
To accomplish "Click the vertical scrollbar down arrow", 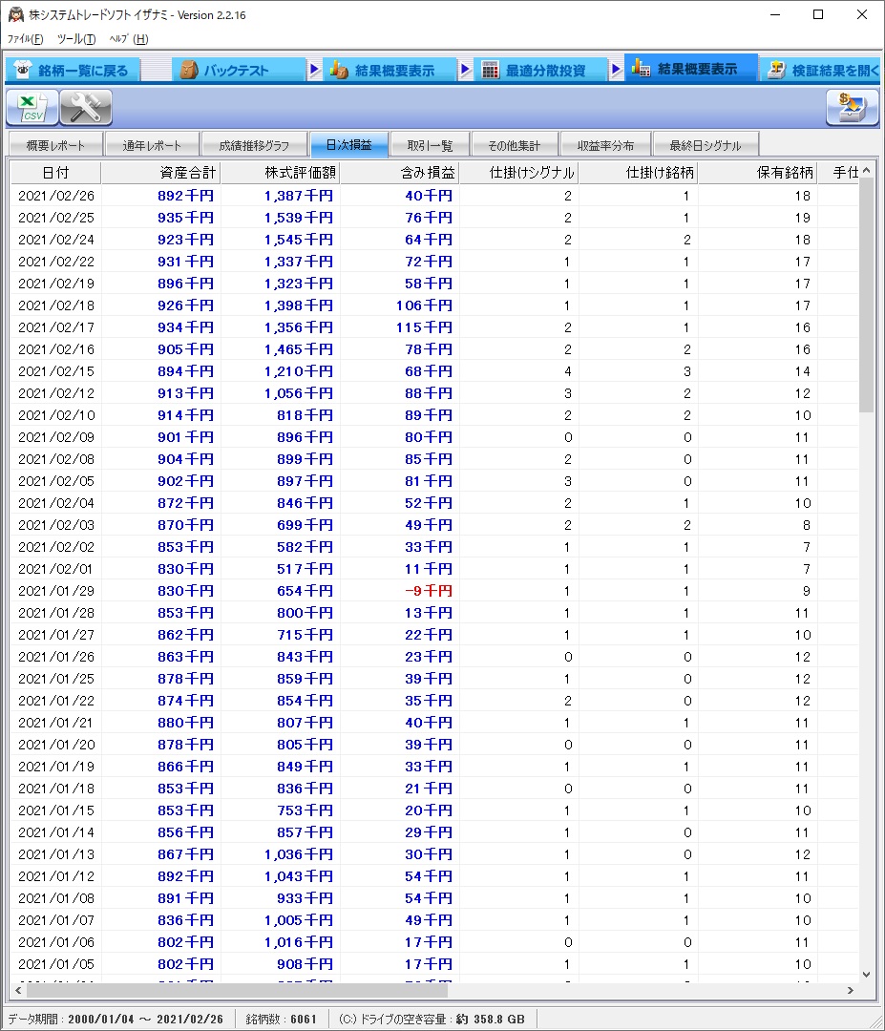I will click(866, 974).
